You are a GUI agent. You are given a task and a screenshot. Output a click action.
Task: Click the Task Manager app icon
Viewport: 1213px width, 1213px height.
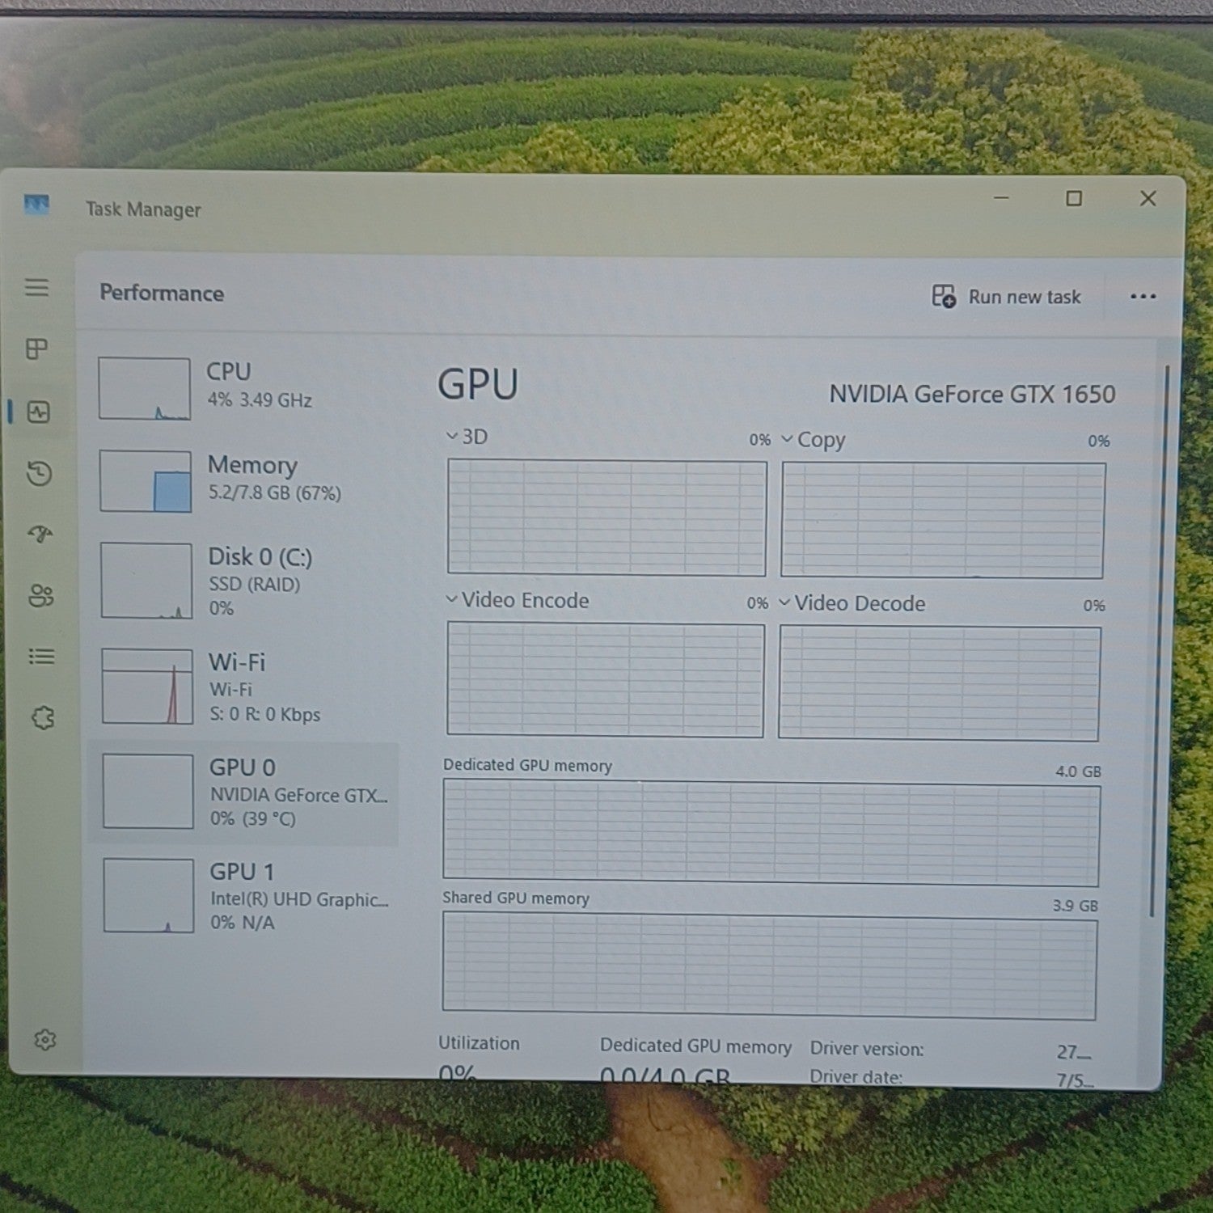(x=36, y=204)
